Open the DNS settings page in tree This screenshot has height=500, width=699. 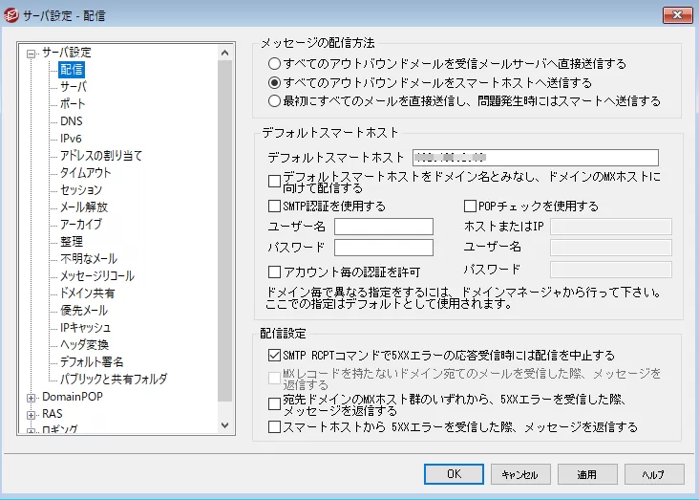tap(71, 121)
